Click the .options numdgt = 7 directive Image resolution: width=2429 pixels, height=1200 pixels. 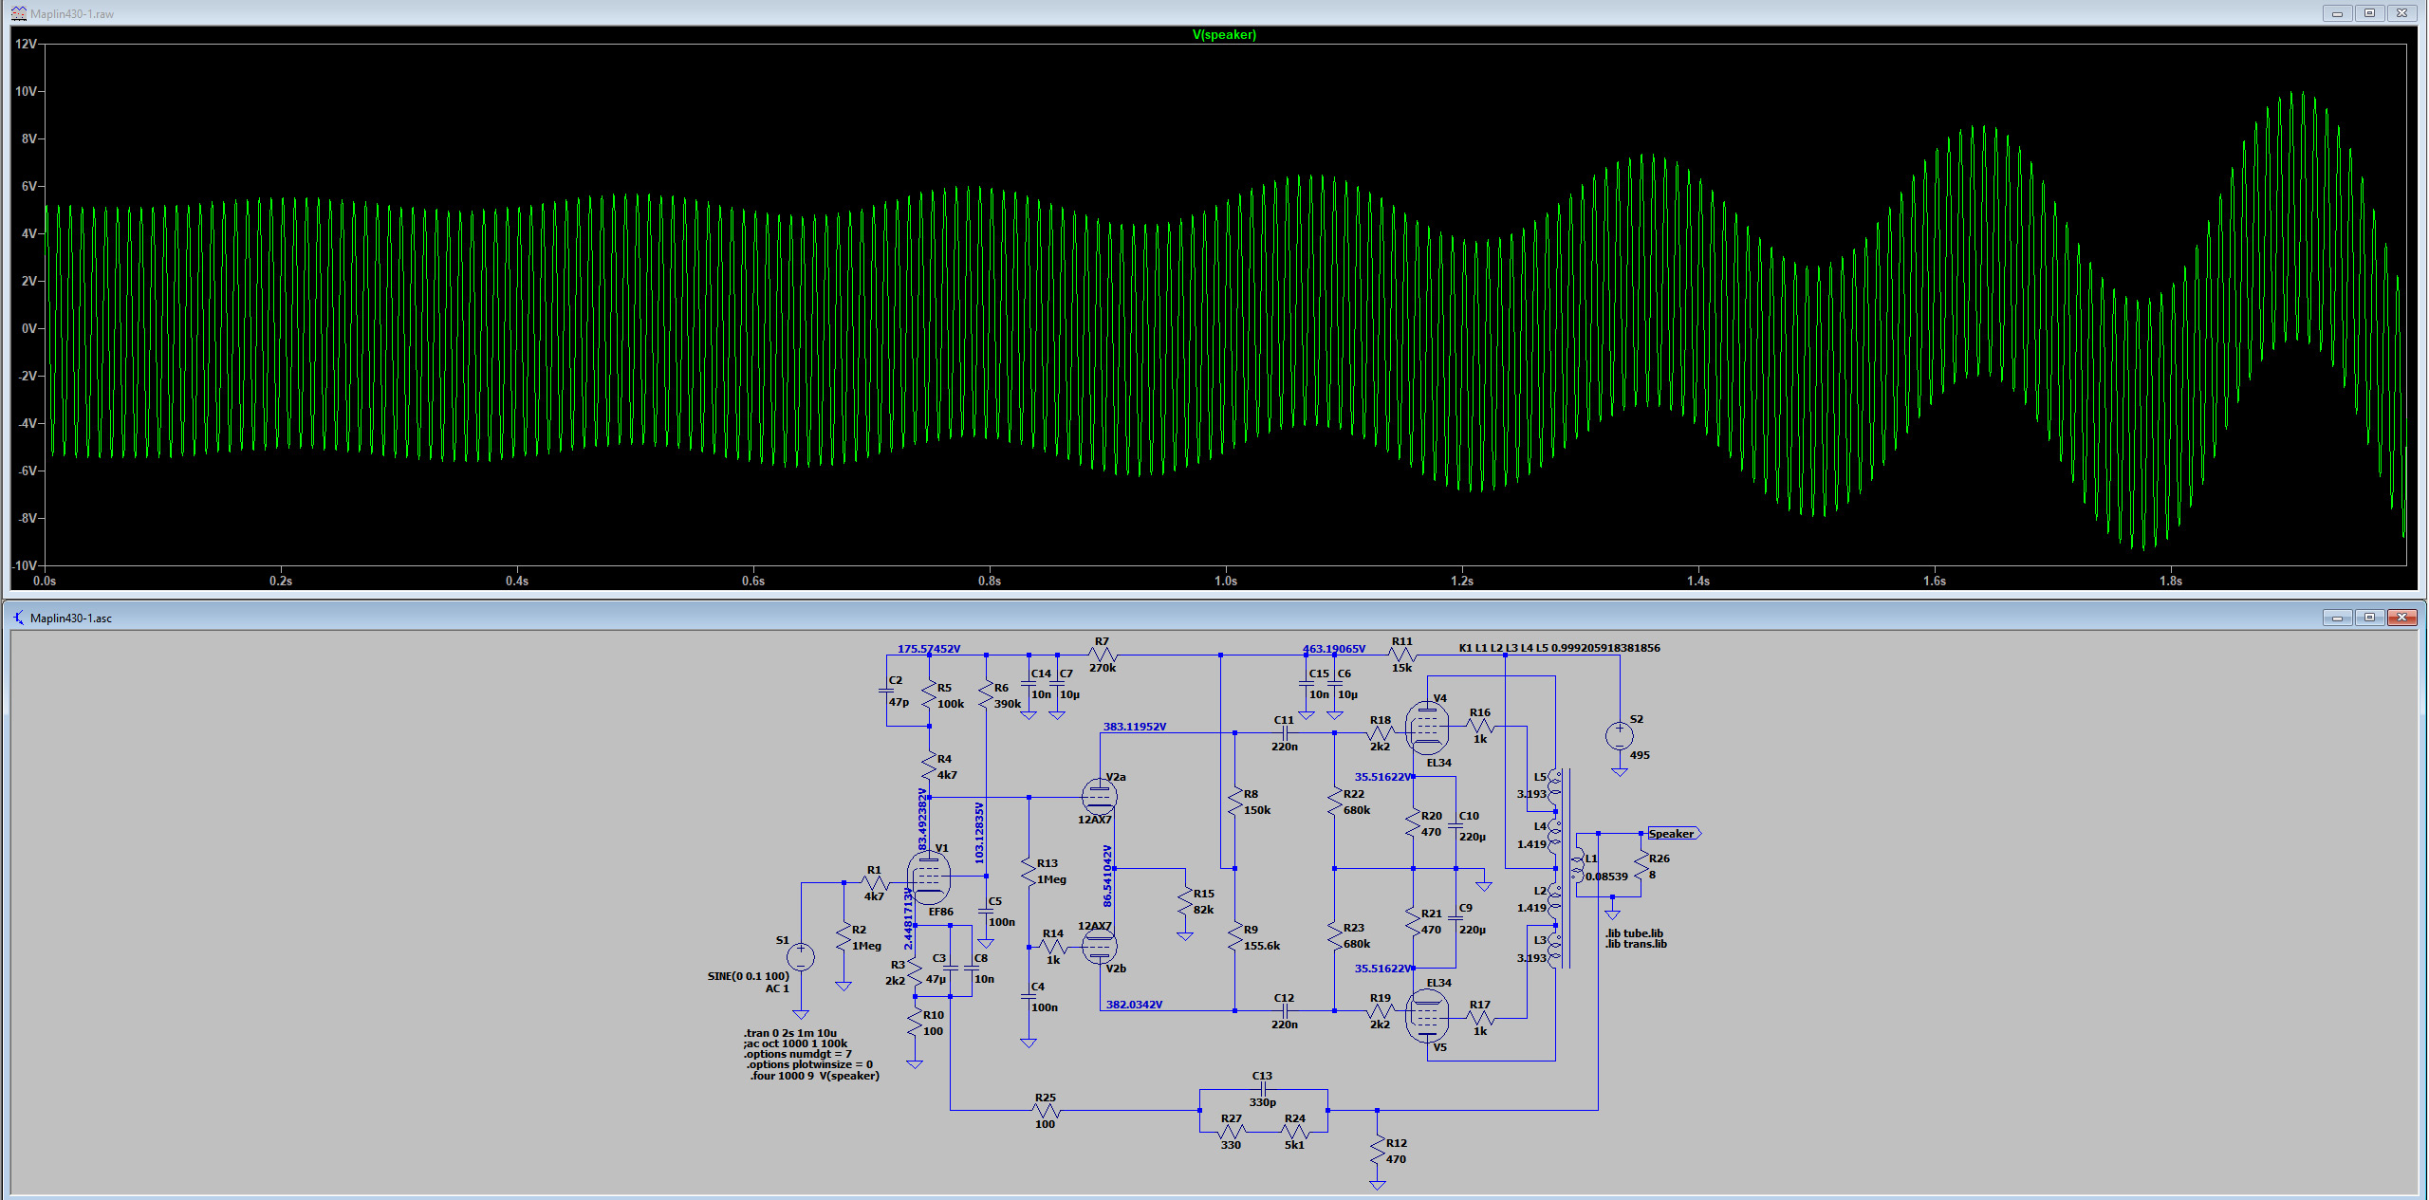tap(798, 1054)
